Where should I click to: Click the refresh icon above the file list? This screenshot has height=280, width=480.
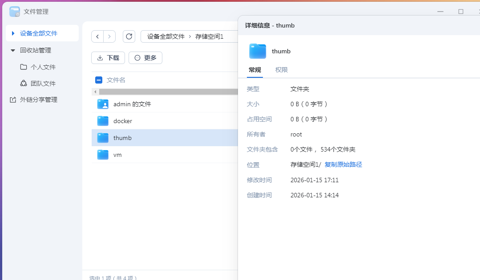(129, 36)
